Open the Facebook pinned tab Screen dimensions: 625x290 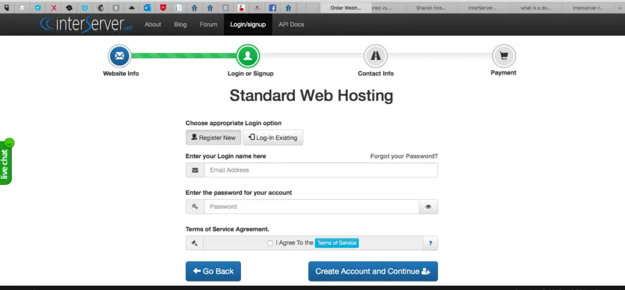pos(273,7)
